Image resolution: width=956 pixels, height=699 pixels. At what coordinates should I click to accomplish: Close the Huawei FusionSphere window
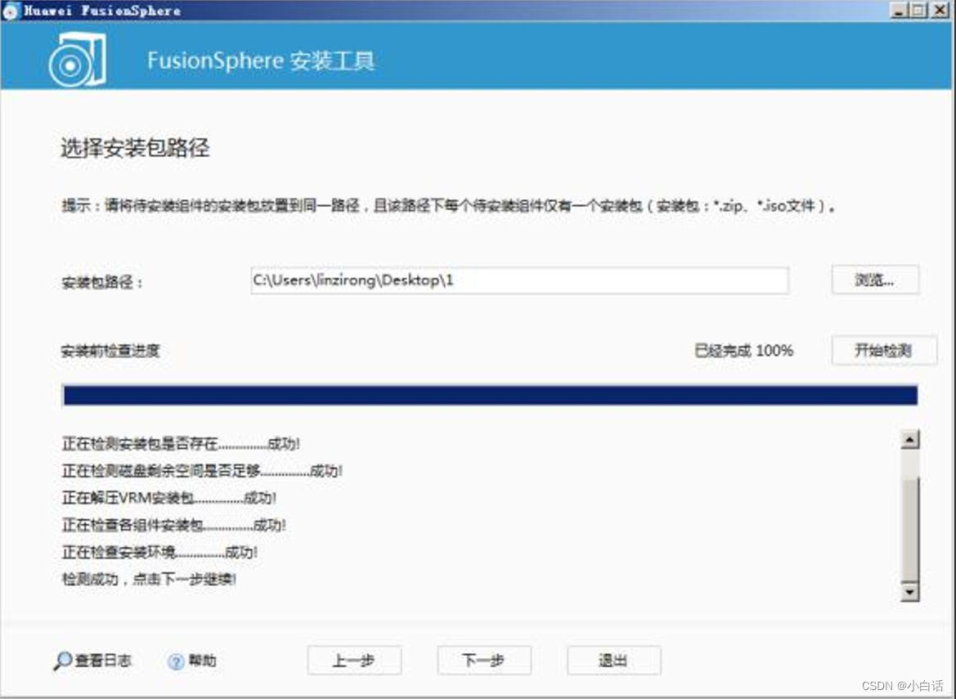[940, 11]
